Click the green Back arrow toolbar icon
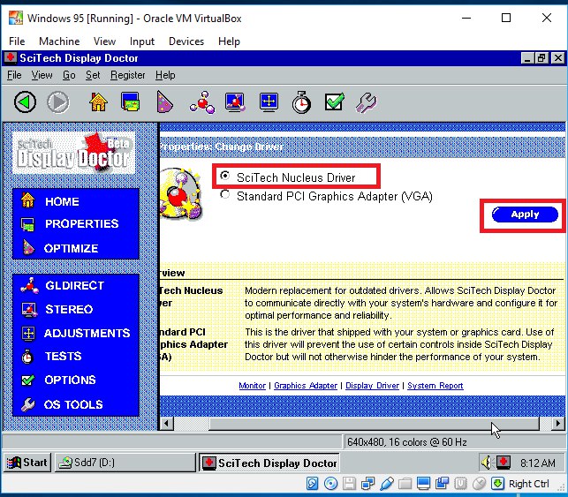 (x=25, y=102)
